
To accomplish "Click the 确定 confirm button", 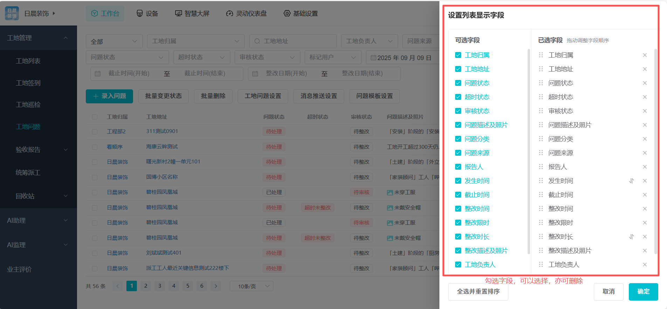I will pyautogui.click(x=643, y=292).
